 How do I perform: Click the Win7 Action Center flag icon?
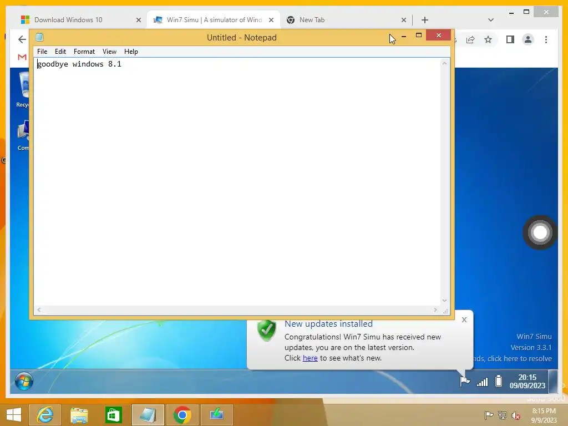(465, 381)
